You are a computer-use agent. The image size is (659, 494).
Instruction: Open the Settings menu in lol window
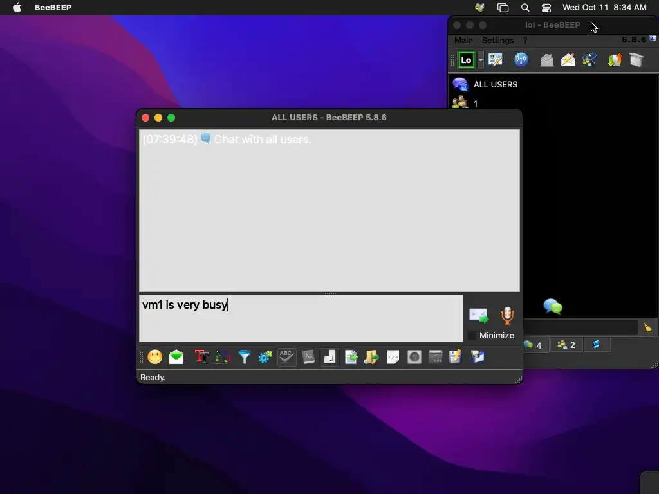(x=497, y=40)
